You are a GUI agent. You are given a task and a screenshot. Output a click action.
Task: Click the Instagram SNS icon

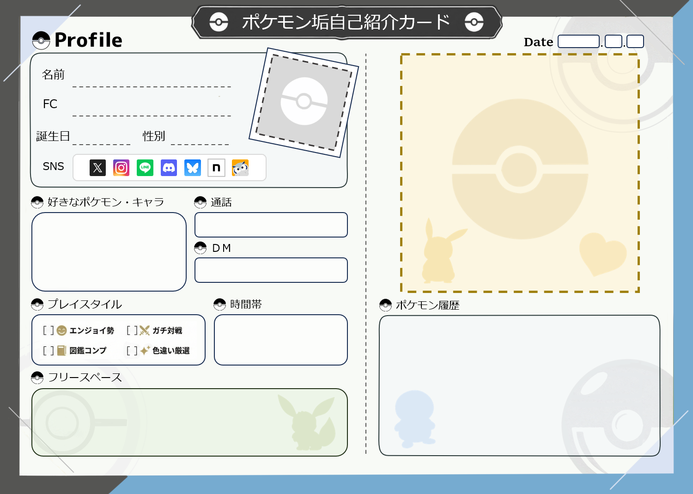(122, 168)
